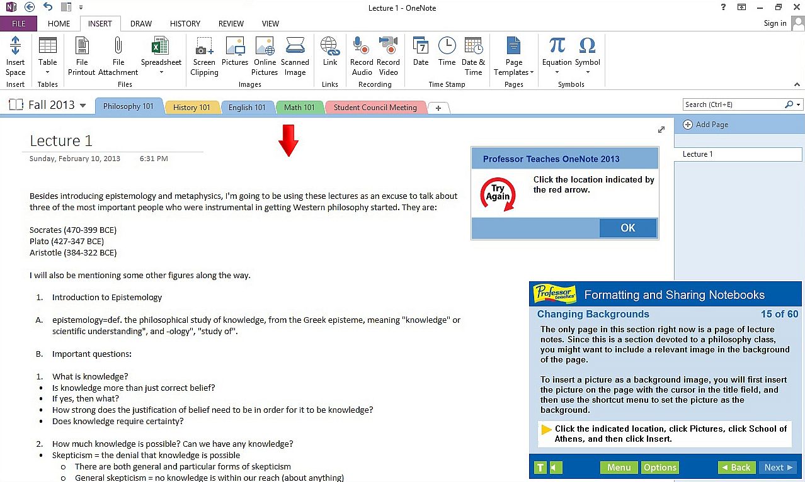
Task: Click the 6:31 PM timestamp
Action: point(154,159)
